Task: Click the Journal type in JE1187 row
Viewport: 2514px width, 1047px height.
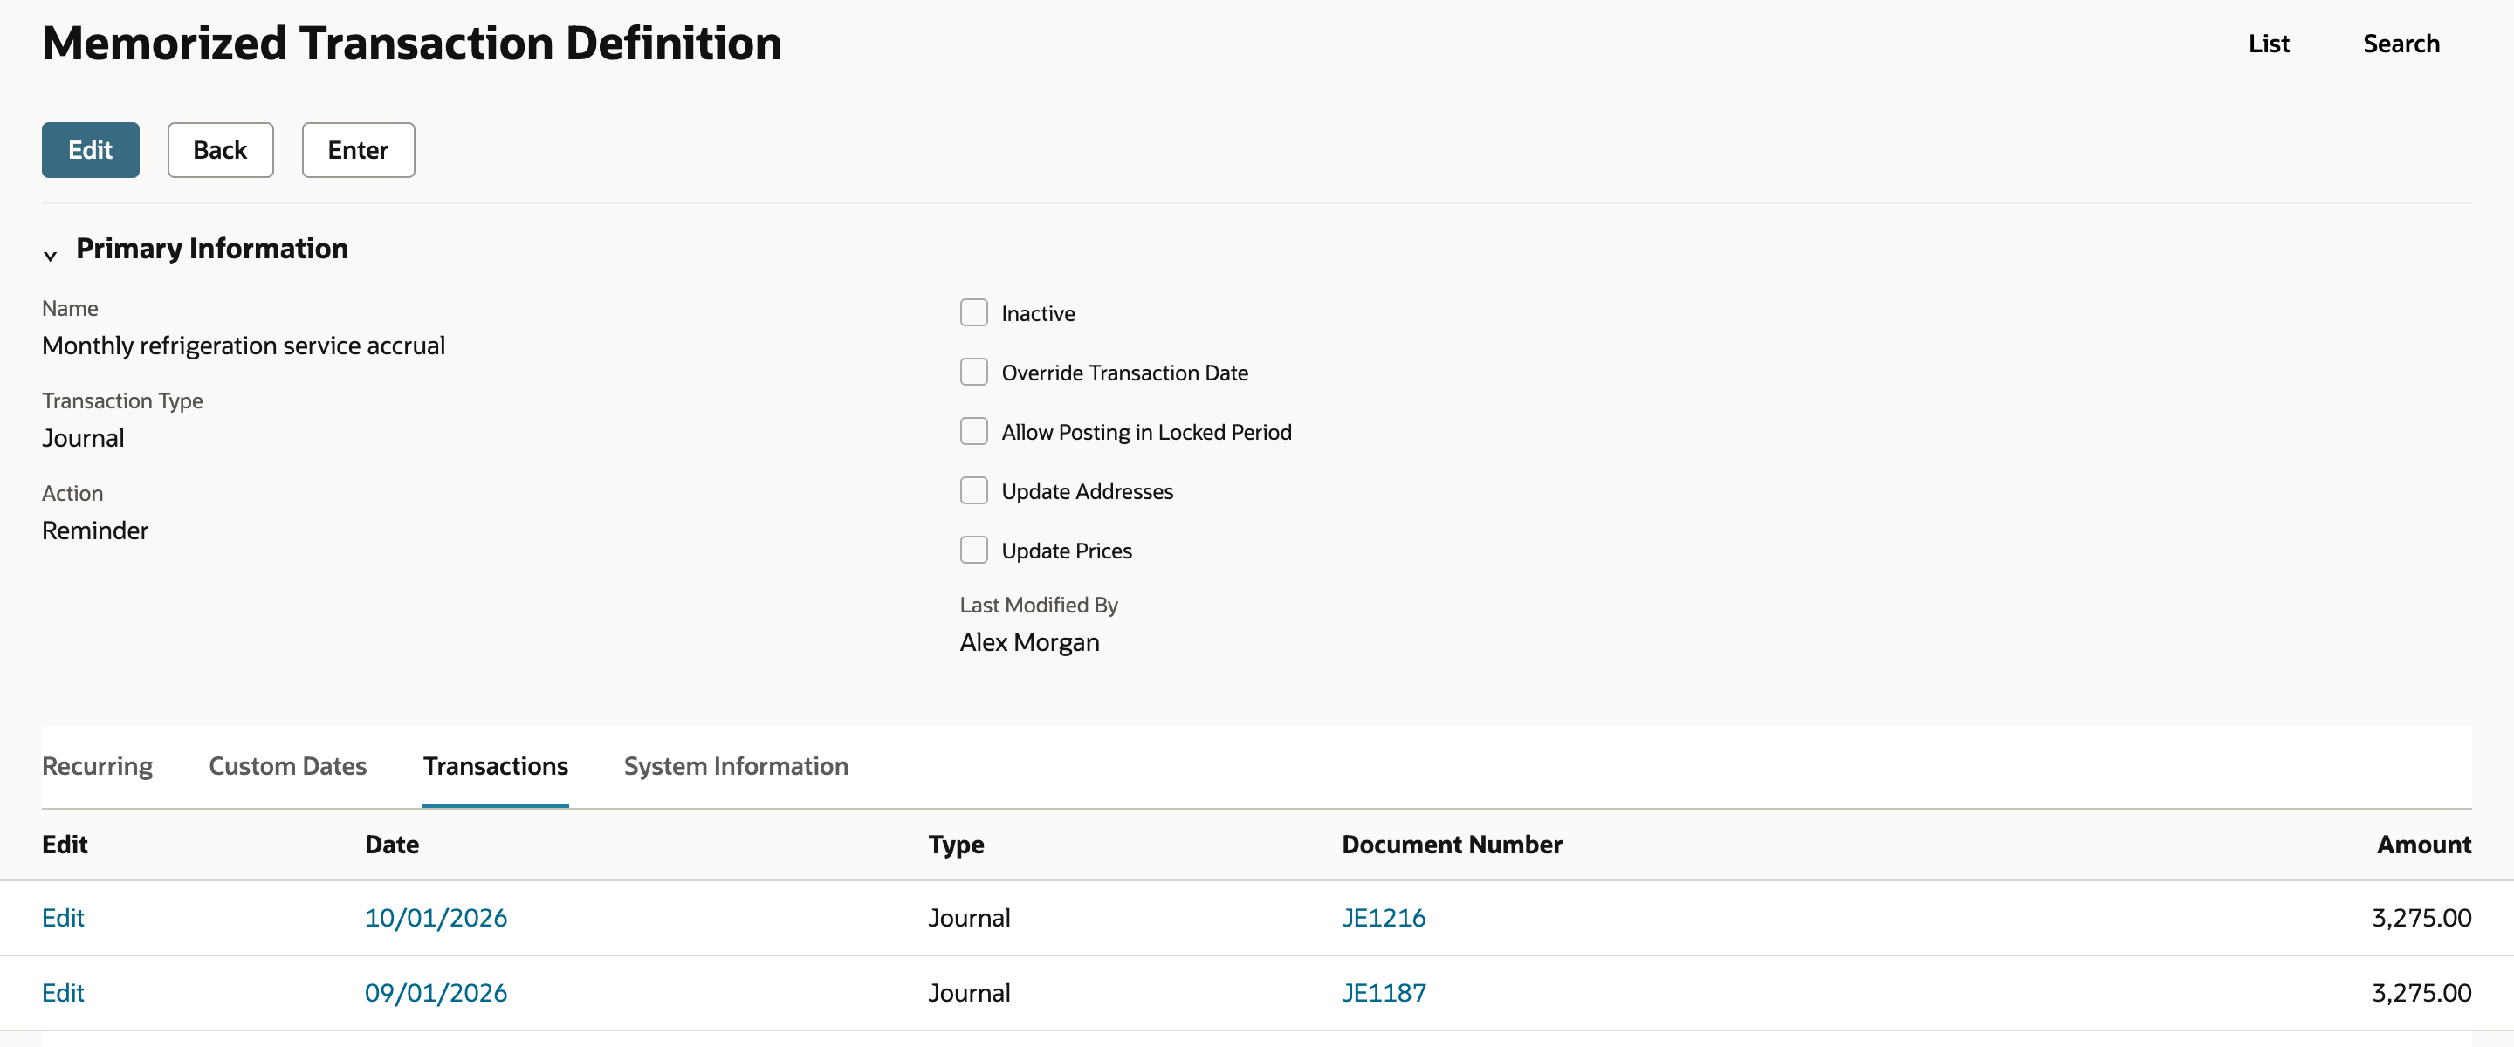Action: [x=969, y=993]
